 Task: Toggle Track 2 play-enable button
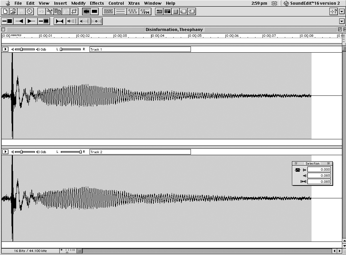(x=5, y=152)
